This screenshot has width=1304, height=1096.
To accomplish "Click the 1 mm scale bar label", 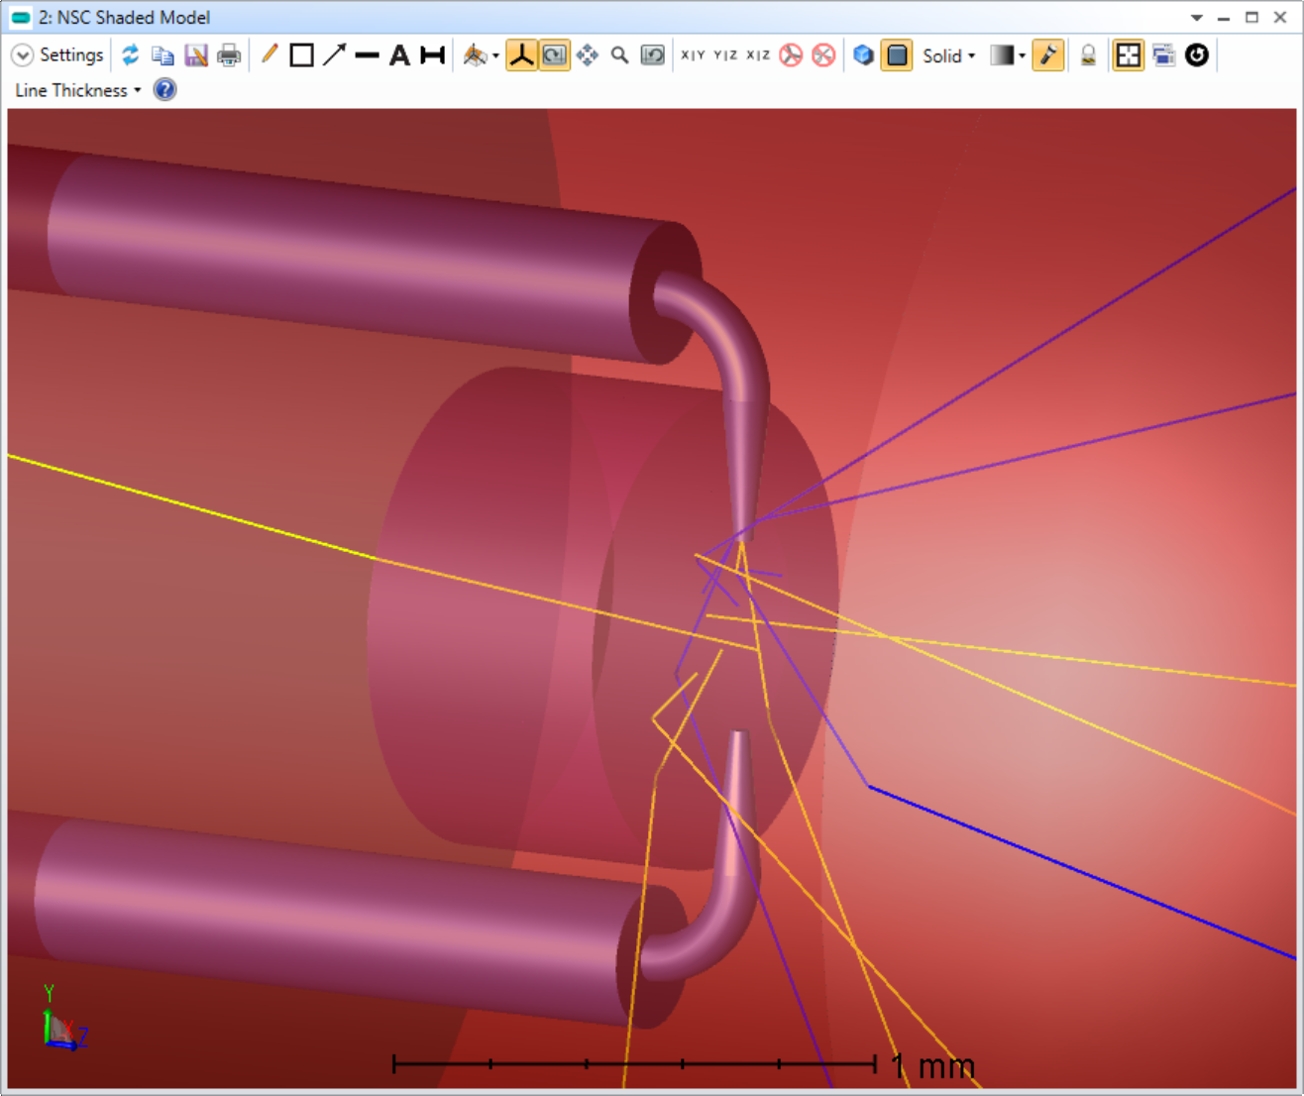I will (x=932, y=1066).
